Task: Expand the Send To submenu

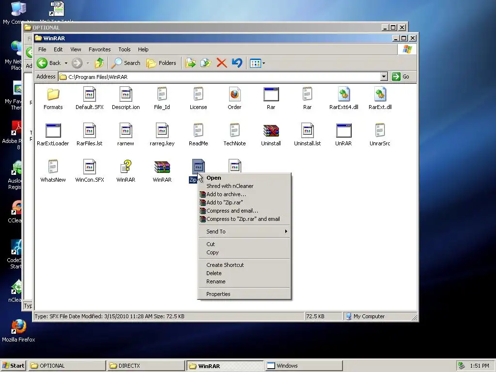Action: tap(244, 232)
